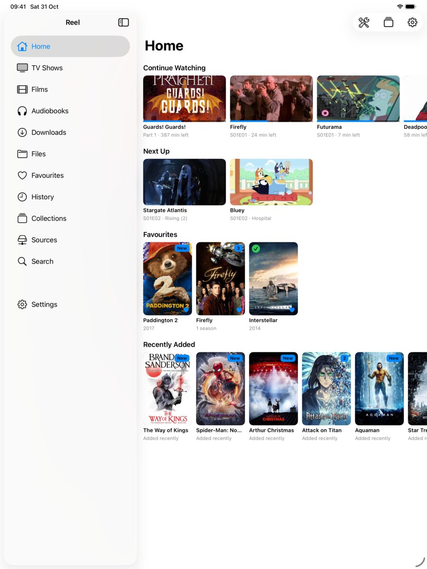Click the Search magnifier icon
Viewport: 427px width, 569px height.
22,261
